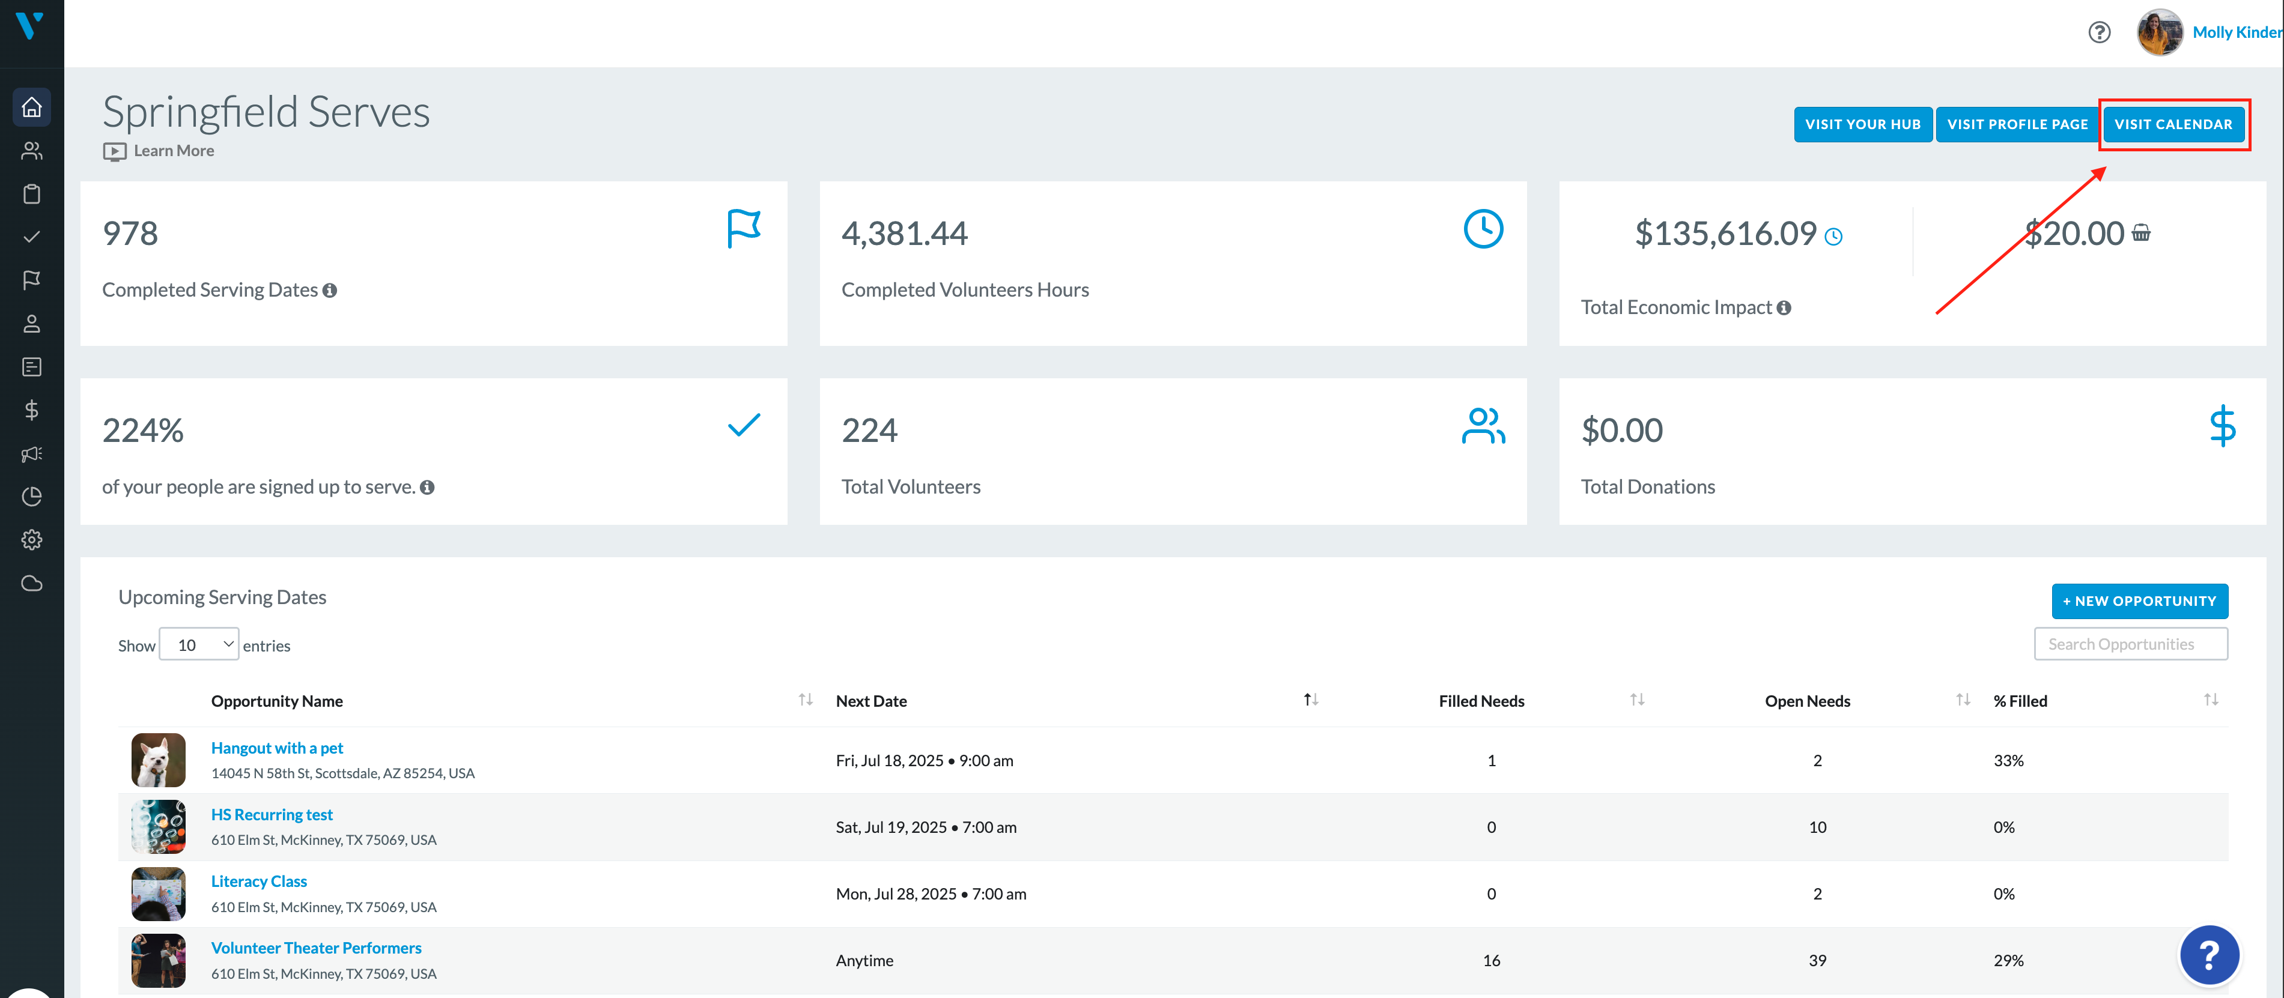The height and width of the screenshot is (998, 2284).
Task: Click the Visit Your Hub button
Action: coord(1863,124)
